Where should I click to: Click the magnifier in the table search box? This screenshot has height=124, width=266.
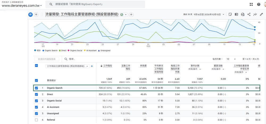[x=66, y=59]
